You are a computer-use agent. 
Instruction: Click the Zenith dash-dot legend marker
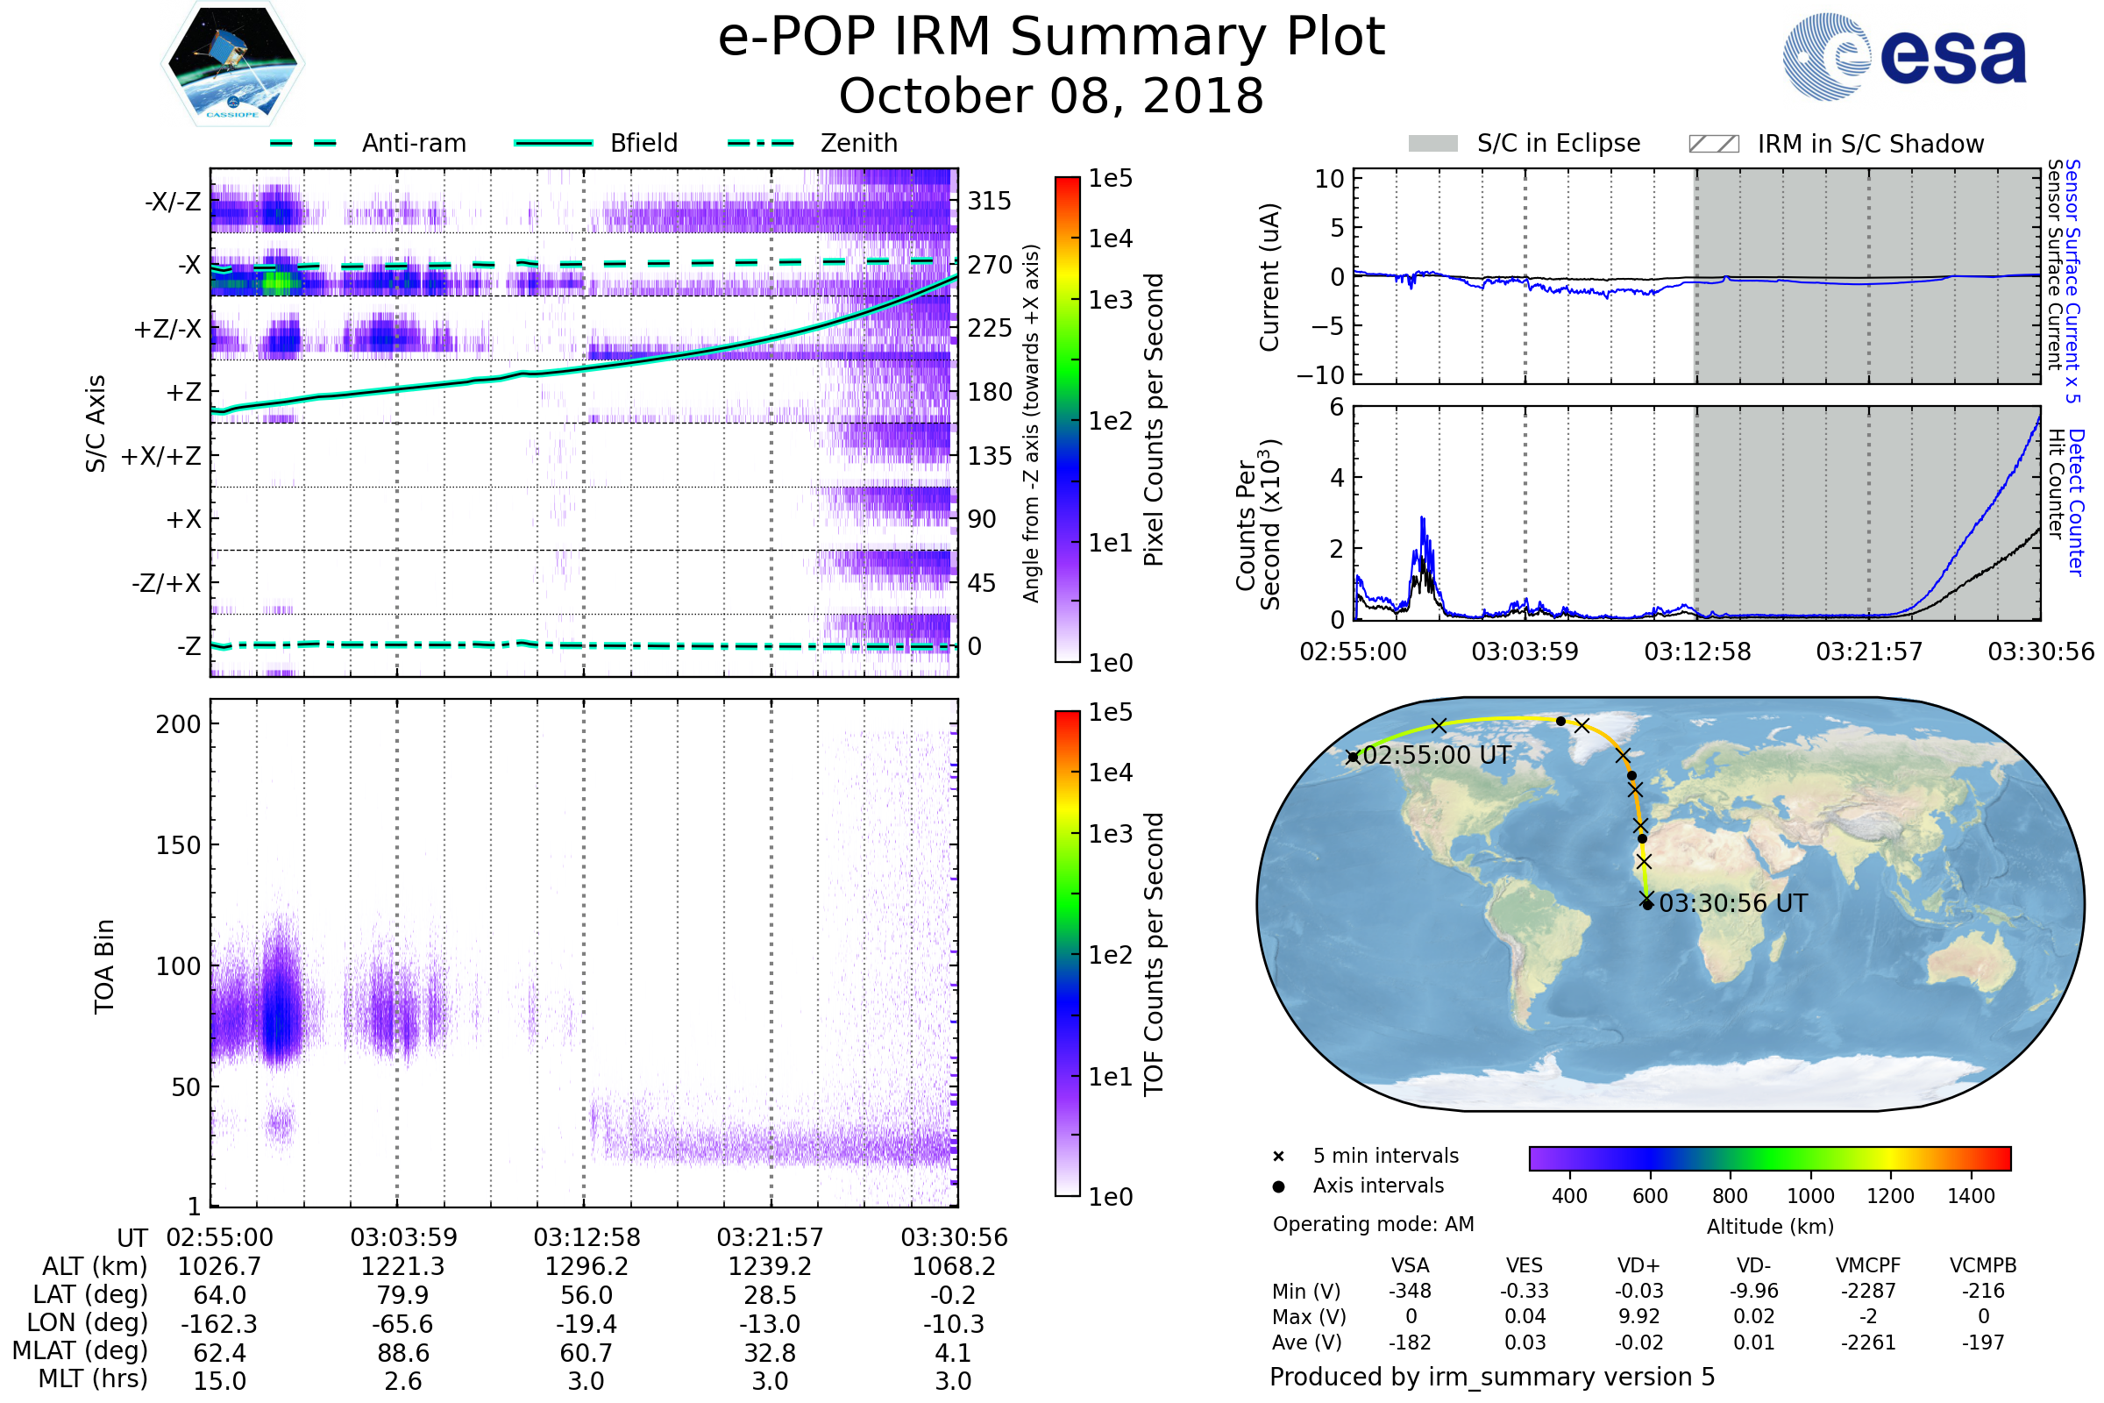pos(760,143)
